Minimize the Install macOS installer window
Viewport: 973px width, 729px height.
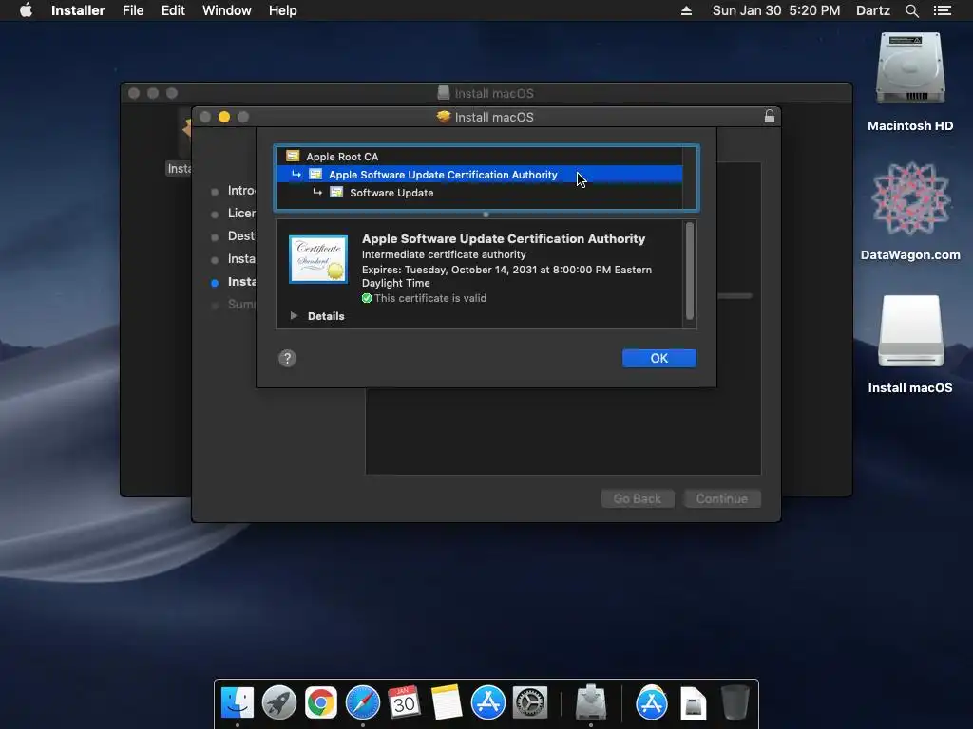(224, 117)
